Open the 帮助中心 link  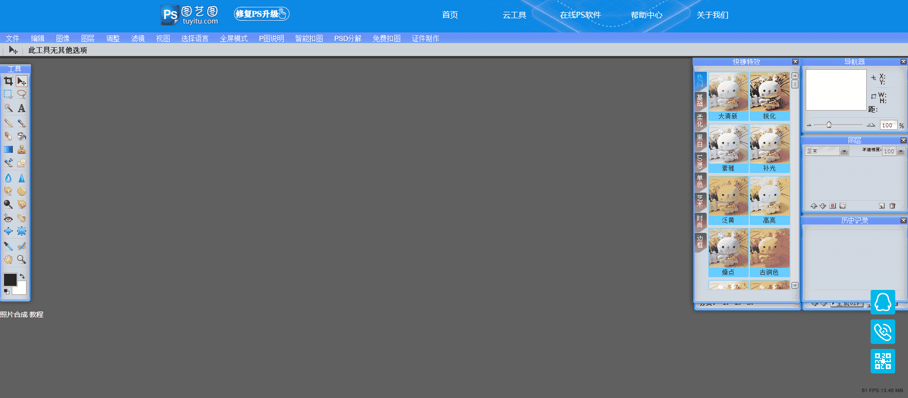click(646, 15)
